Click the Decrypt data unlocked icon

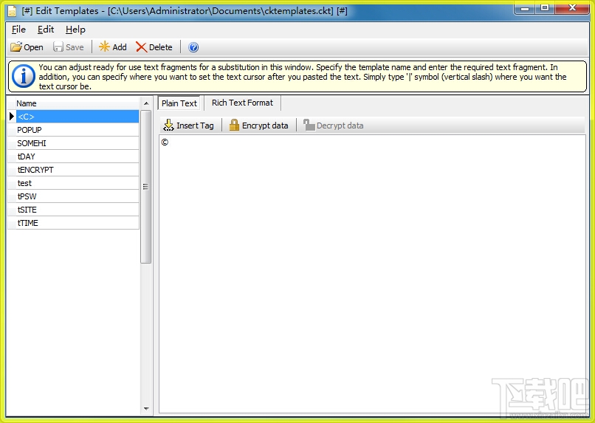point(309,125)
